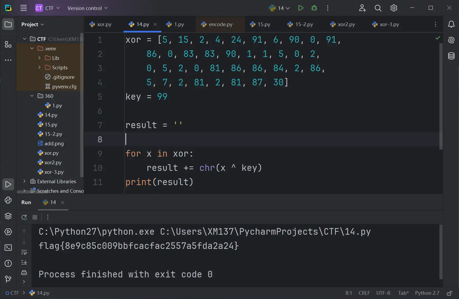Viewport: 459px width, 299px height.
Task: Open the Notifications bell panel
Action: (451, 25)
